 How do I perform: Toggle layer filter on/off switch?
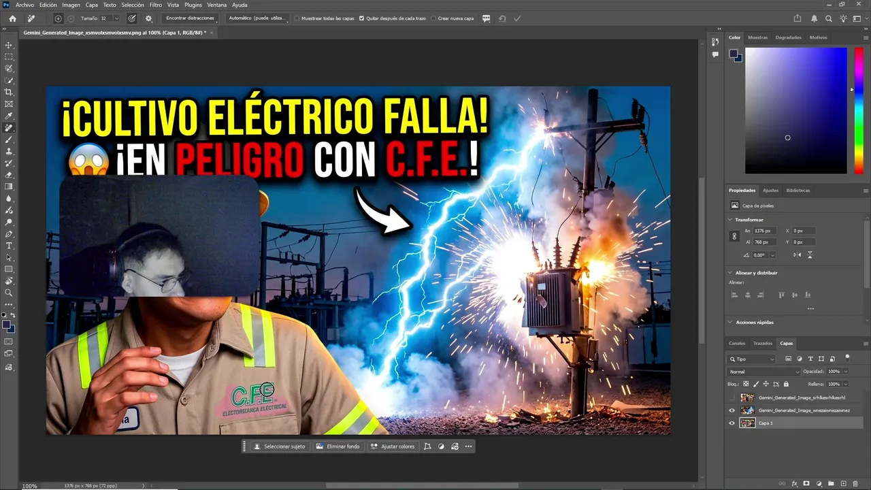pos(847,357)
